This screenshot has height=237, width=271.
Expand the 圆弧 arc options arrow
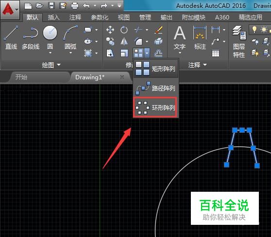[71, 53]
